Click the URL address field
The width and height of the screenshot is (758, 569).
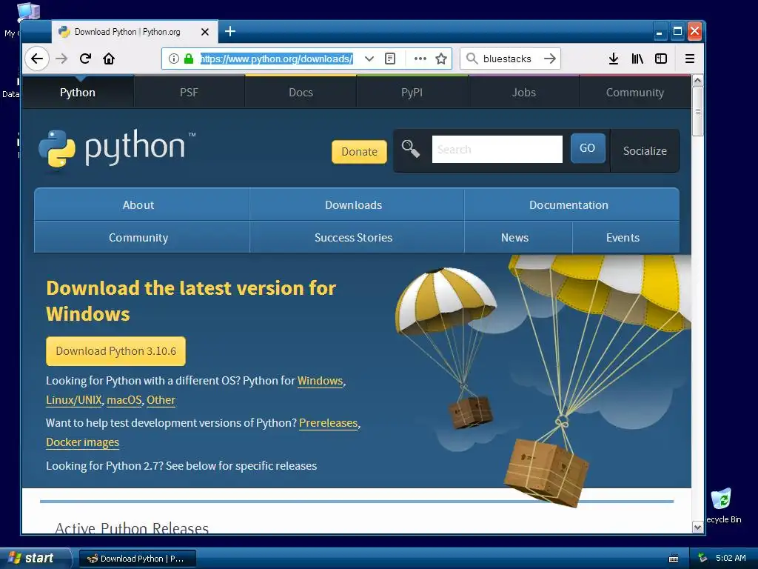[277, 59]
